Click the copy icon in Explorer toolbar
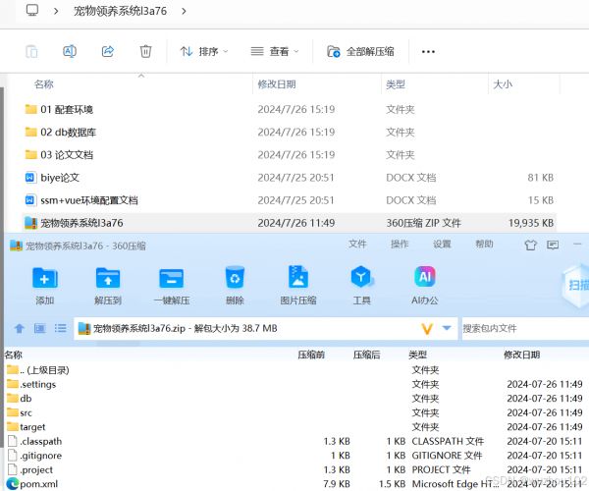This screenshot has width=589, height=491. coord(31,51)
